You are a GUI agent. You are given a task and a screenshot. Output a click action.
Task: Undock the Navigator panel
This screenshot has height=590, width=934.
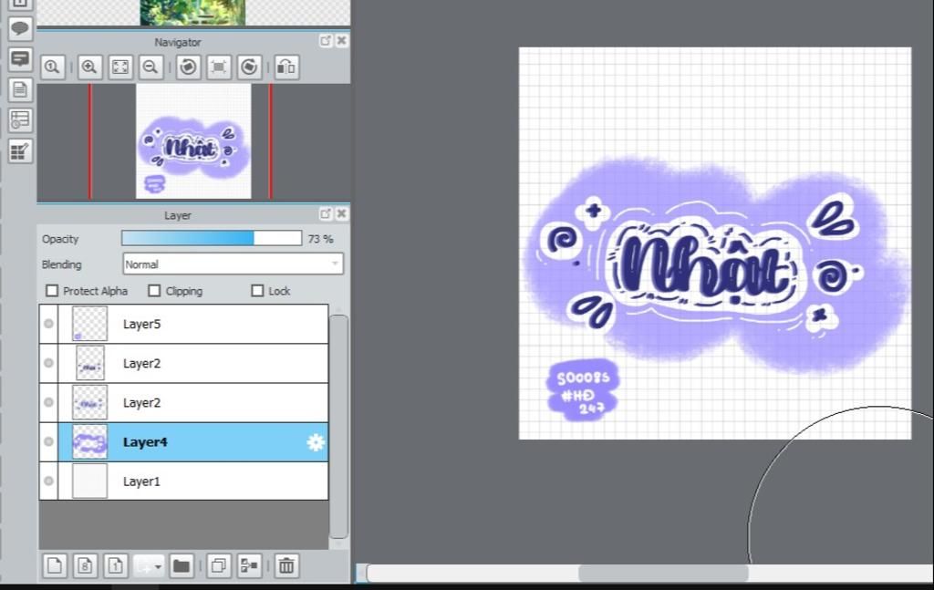coord(326,40)
